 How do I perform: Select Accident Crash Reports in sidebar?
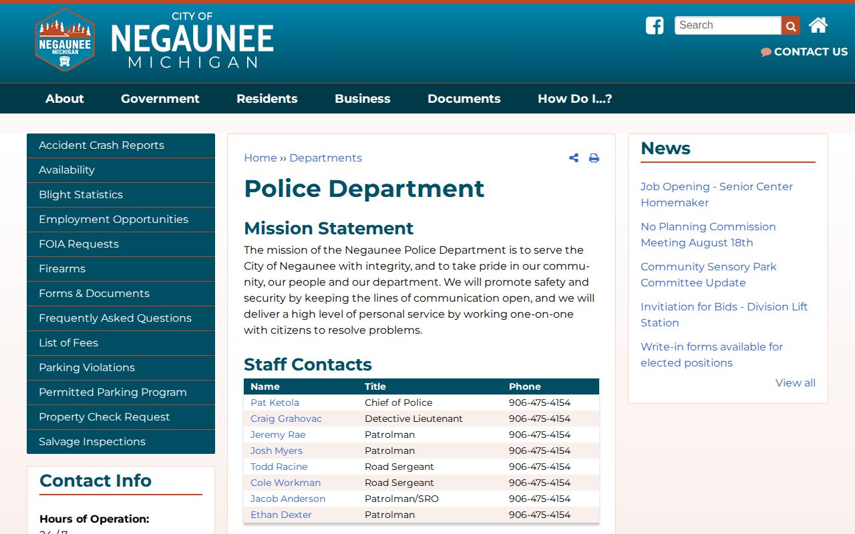pyautogui.click(x=121, y=146)
